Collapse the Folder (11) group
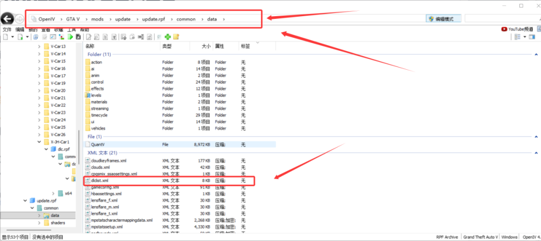The width and height of the screenshot is (541, 241). click(x=536, y=55)
